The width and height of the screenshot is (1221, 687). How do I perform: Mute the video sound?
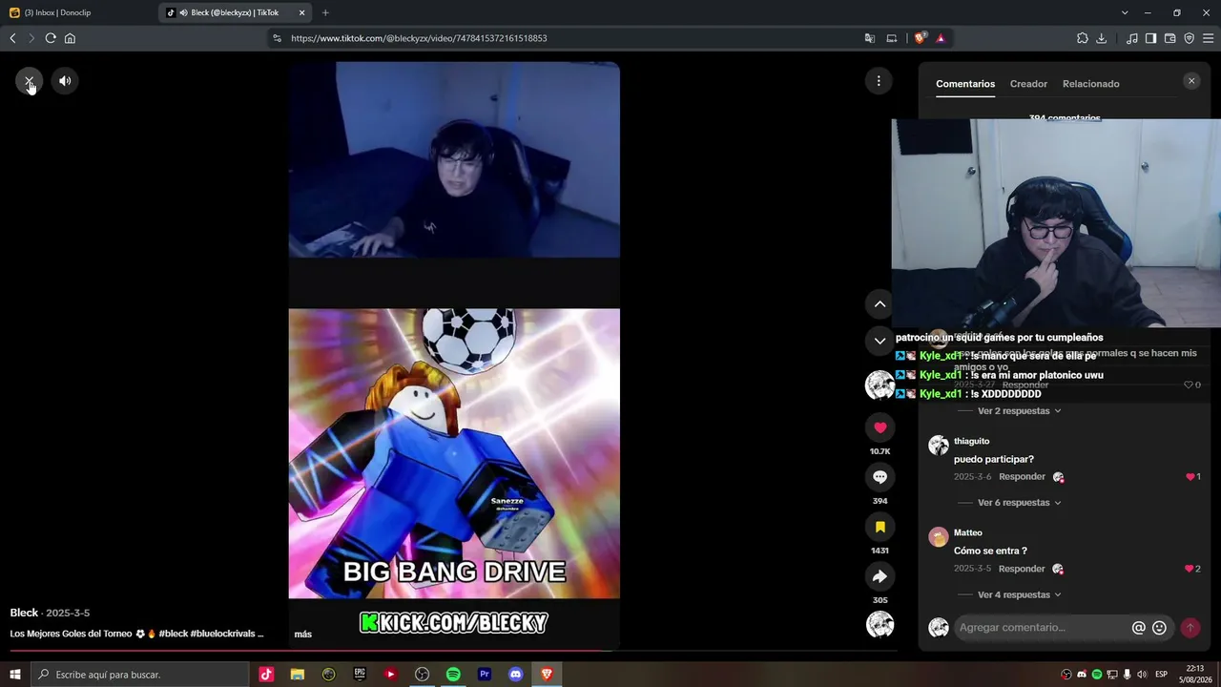[65, 81]
